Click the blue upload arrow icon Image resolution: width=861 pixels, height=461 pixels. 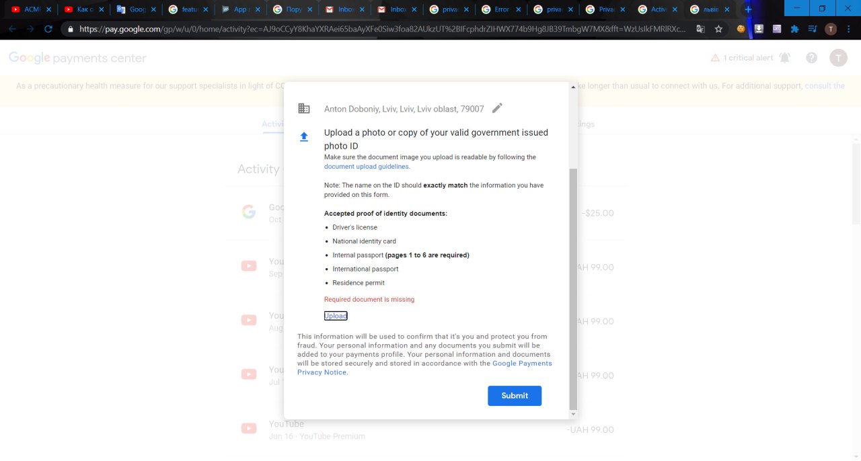[304, 137]
